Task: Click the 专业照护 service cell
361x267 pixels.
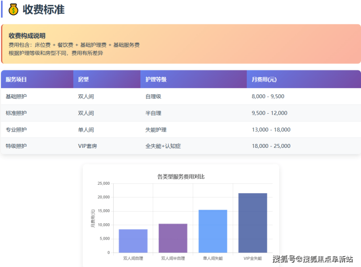Action: [16, 129]
